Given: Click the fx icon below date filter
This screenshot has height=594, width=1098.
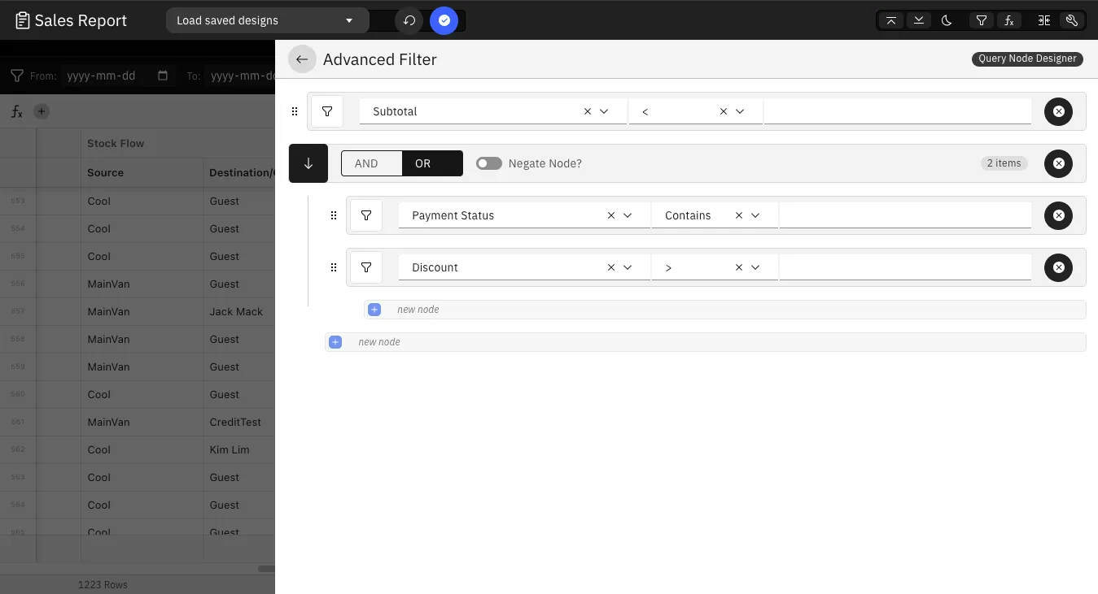Looking at the screenshot, I should click(16, 111).
